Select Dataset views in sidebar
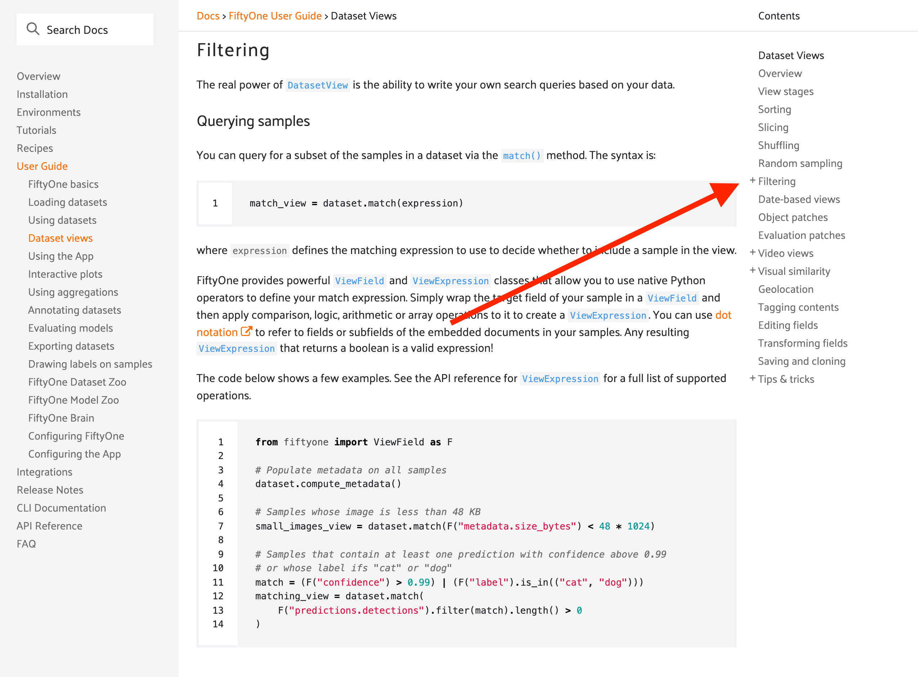Image resolution: width=918 pixels, height=677 pixels. [61, 238]
